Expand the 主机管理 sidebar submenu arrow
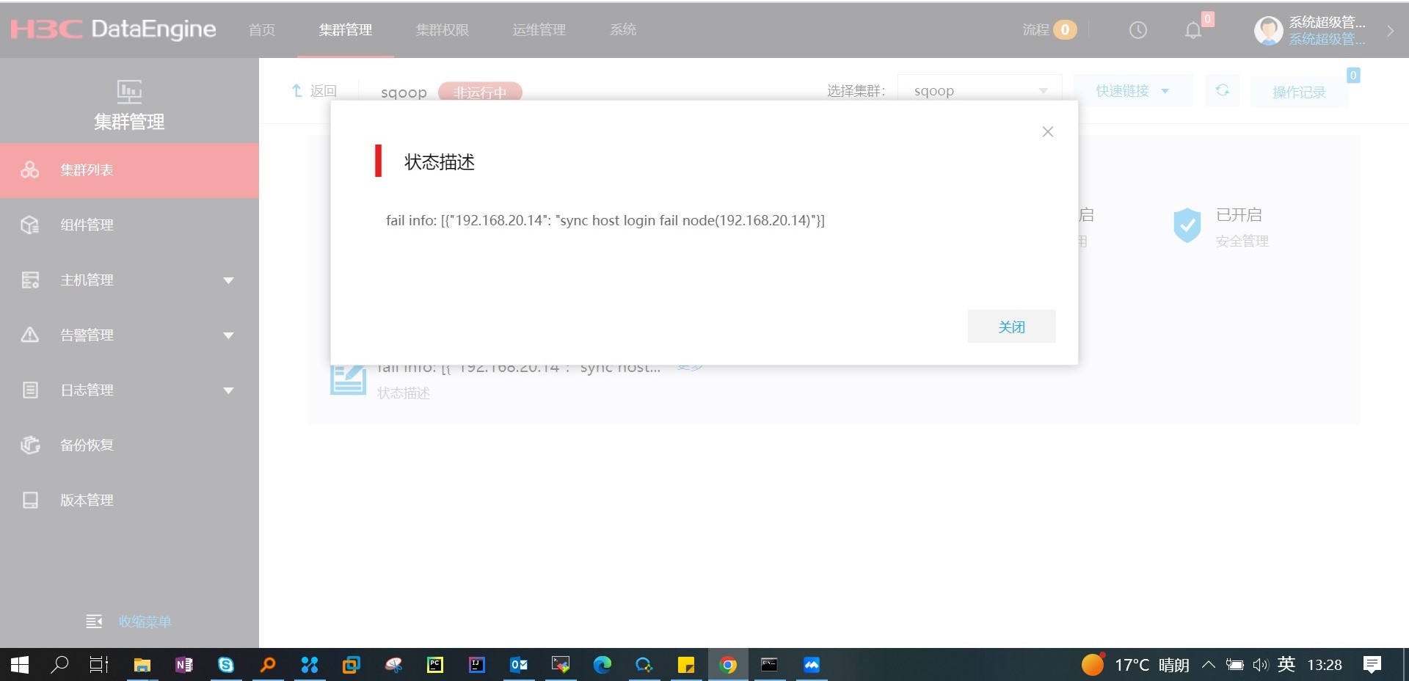1409x681 pixels. tap(228, 280)
